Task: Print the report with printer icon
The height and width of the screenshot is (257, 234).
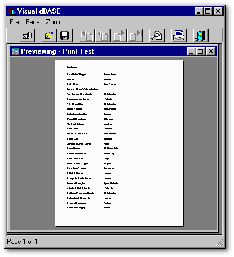Action: (179, 36)
